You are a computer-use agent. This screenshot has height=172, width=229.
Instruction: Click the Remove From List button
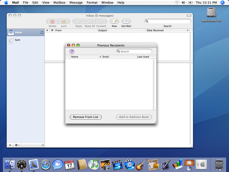(86, 117)
